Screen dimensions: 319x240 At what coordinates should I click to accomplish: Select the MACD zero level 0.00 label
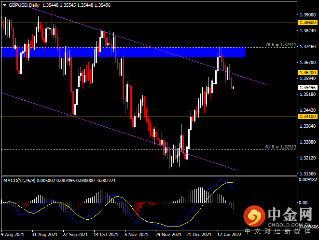coord(303,202)
